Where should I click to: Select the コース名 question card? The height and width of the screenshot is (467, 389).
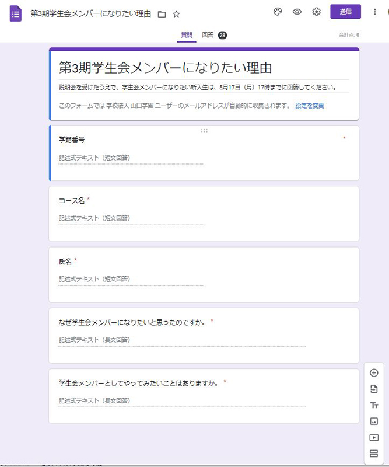[204, 214]
